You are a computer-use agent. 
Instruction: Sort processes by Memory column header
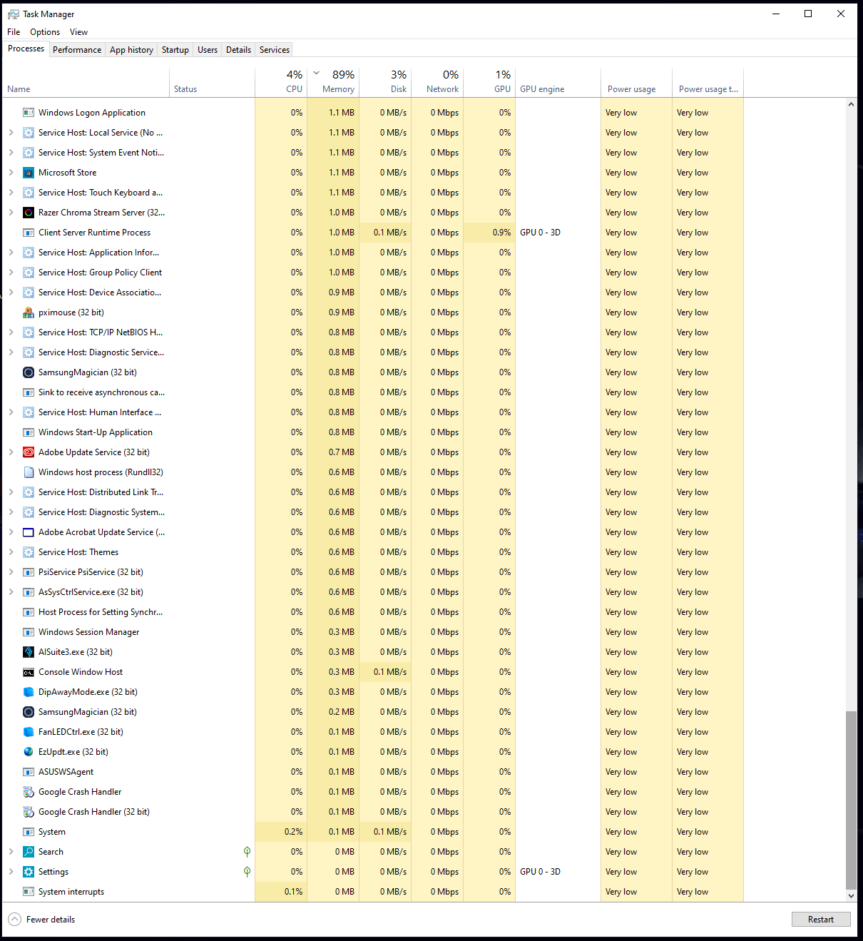[333, 82]
